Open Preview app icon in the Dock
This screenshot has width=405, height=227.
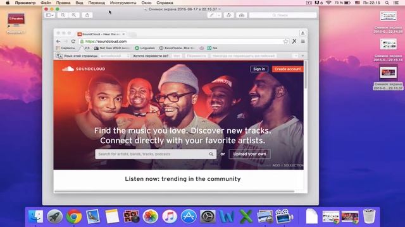[265, 216]
